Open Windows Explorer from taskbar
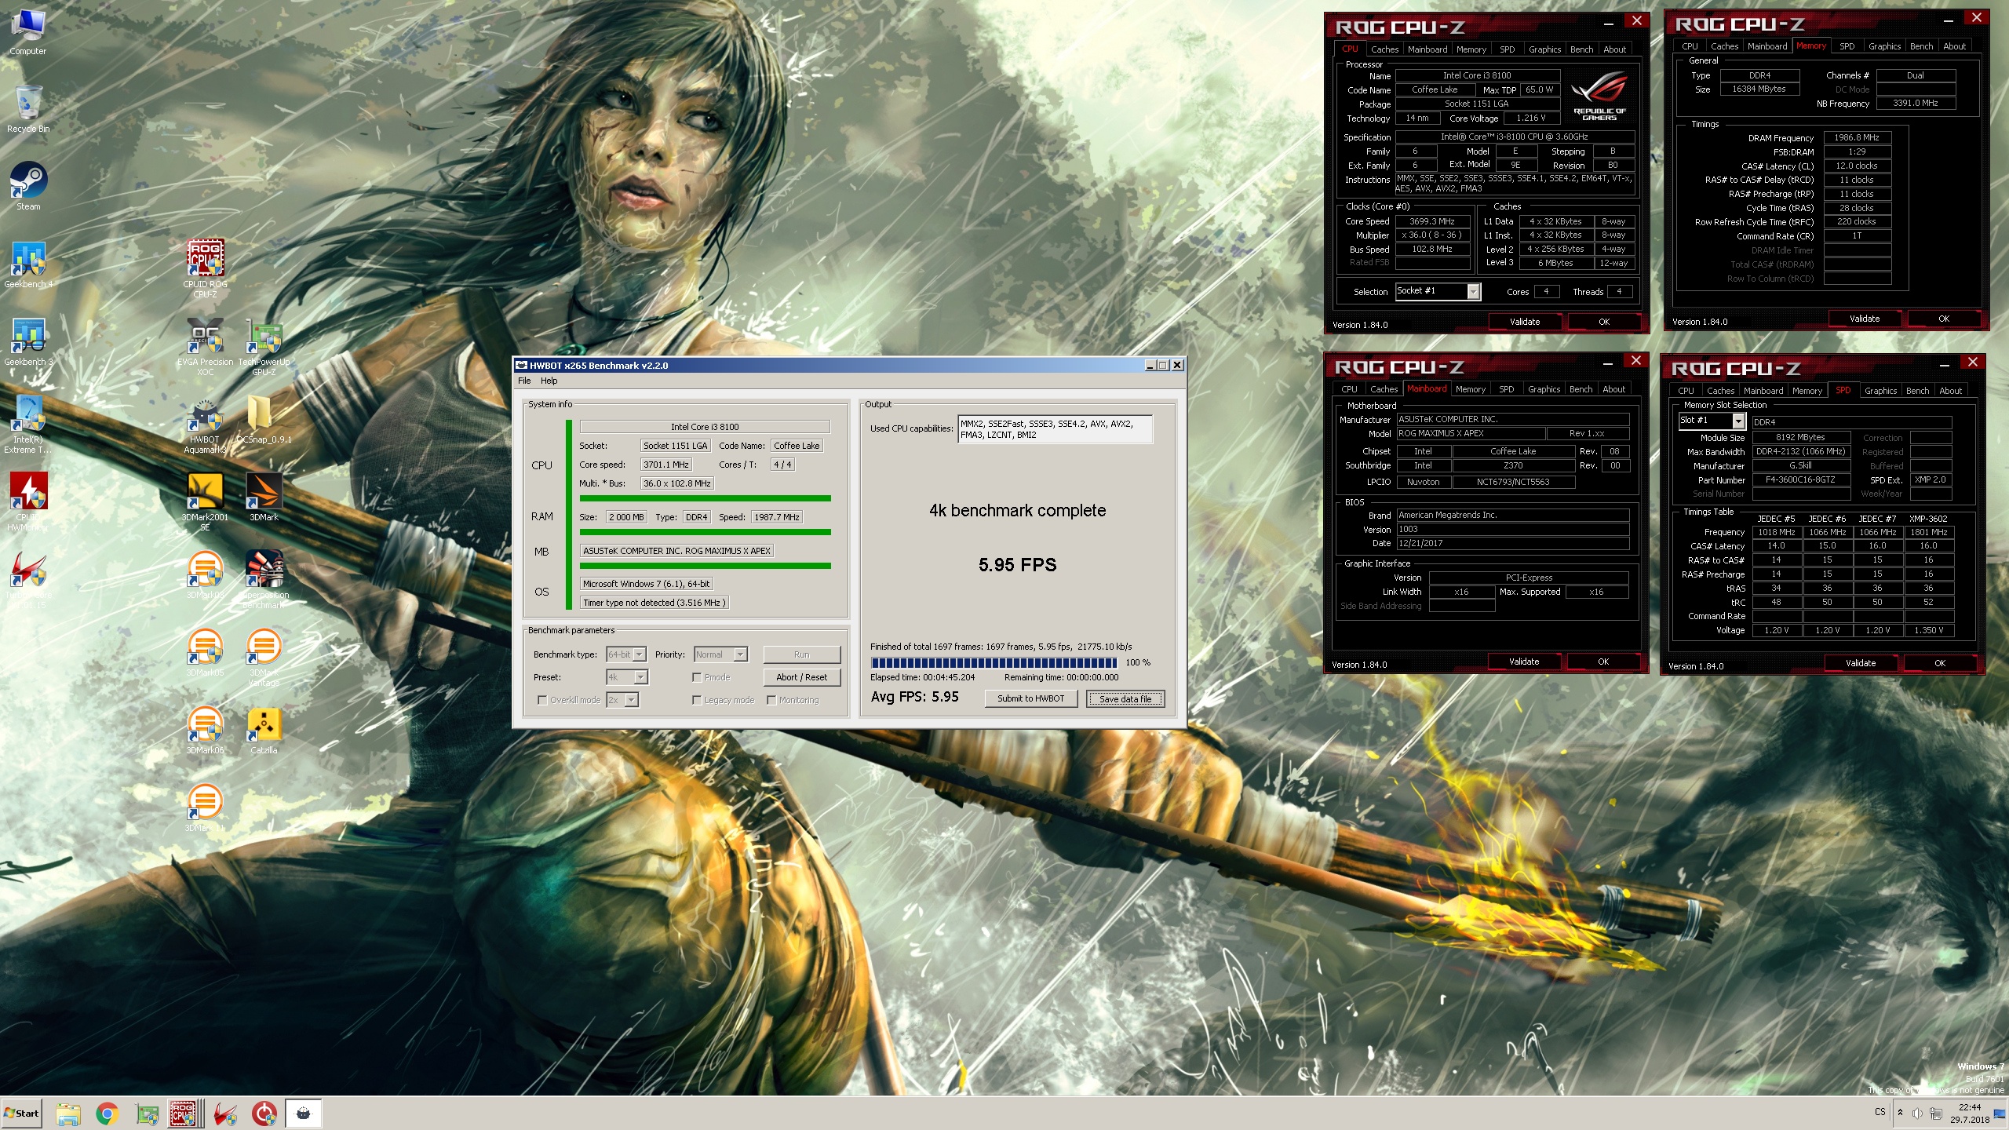 pos(68,1114)
